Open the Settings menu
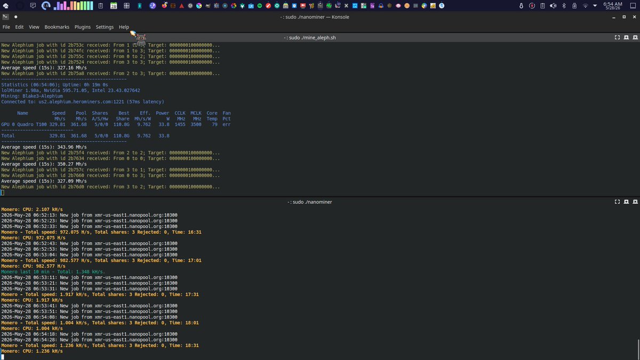 pyautogui.click(x=105, y=27)
